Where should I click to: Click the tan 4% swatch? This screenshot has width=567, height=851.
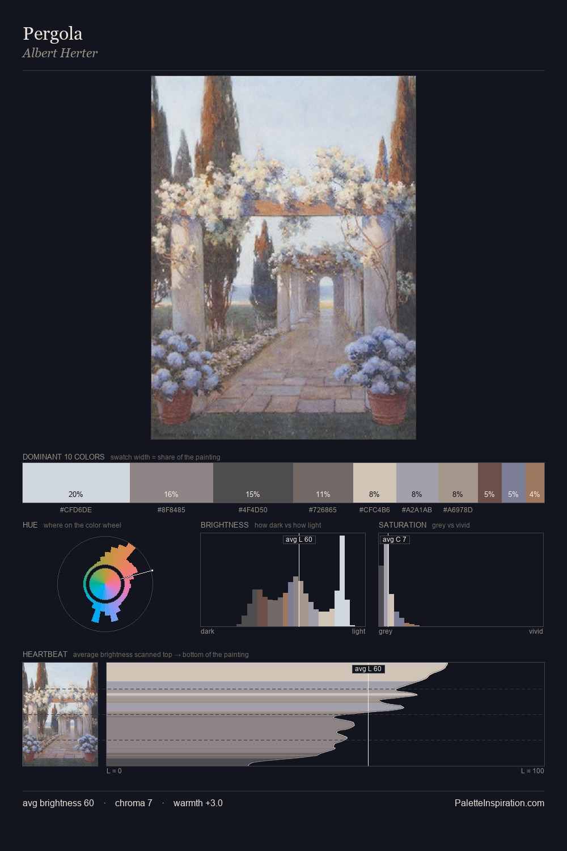pyautogui.click(x=535, y=483)
